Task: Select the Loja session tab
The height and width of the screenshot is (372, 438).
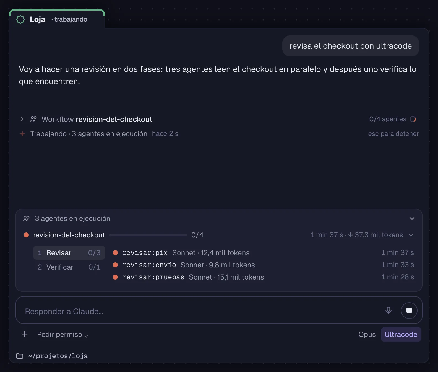Action: 57,19
